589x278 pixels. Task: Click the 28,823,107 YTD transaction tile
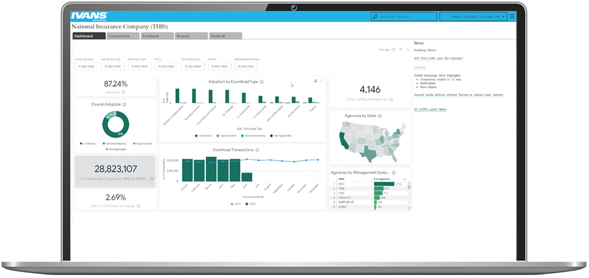click(115, 171)
